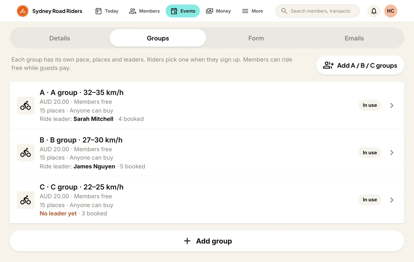Expand A group row chevron
414x262 pixels.
[x=392, y=106]
